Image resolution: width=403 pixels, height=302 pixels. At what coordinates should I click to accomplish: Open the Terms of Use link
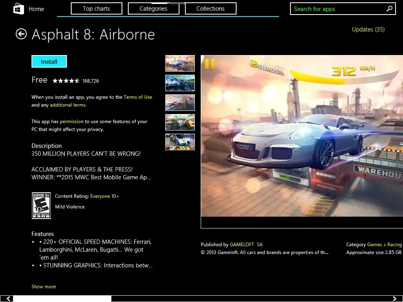tap(138, 97)
